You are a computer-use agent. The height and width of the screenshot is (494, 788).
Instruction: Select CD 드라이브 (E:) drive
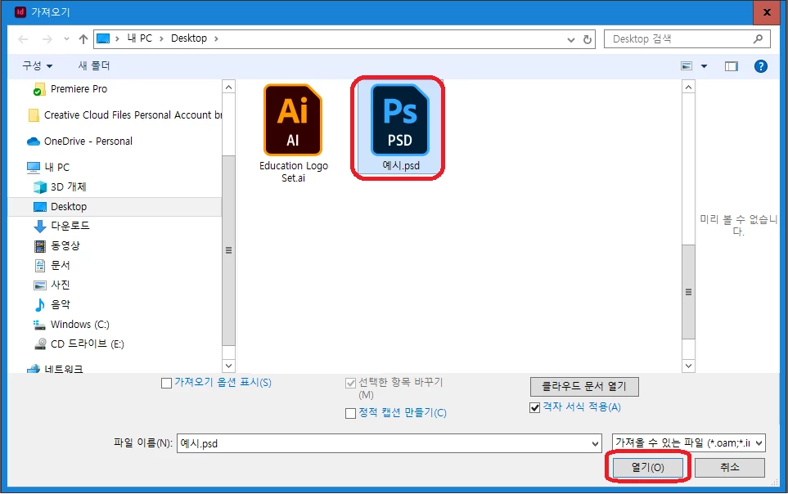point(79,344)
